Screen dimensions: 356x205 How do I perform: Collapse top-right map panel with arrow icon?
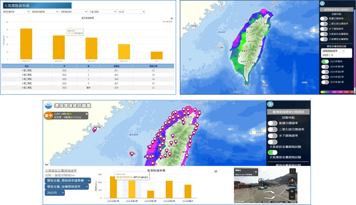click(x=322, y=3)
